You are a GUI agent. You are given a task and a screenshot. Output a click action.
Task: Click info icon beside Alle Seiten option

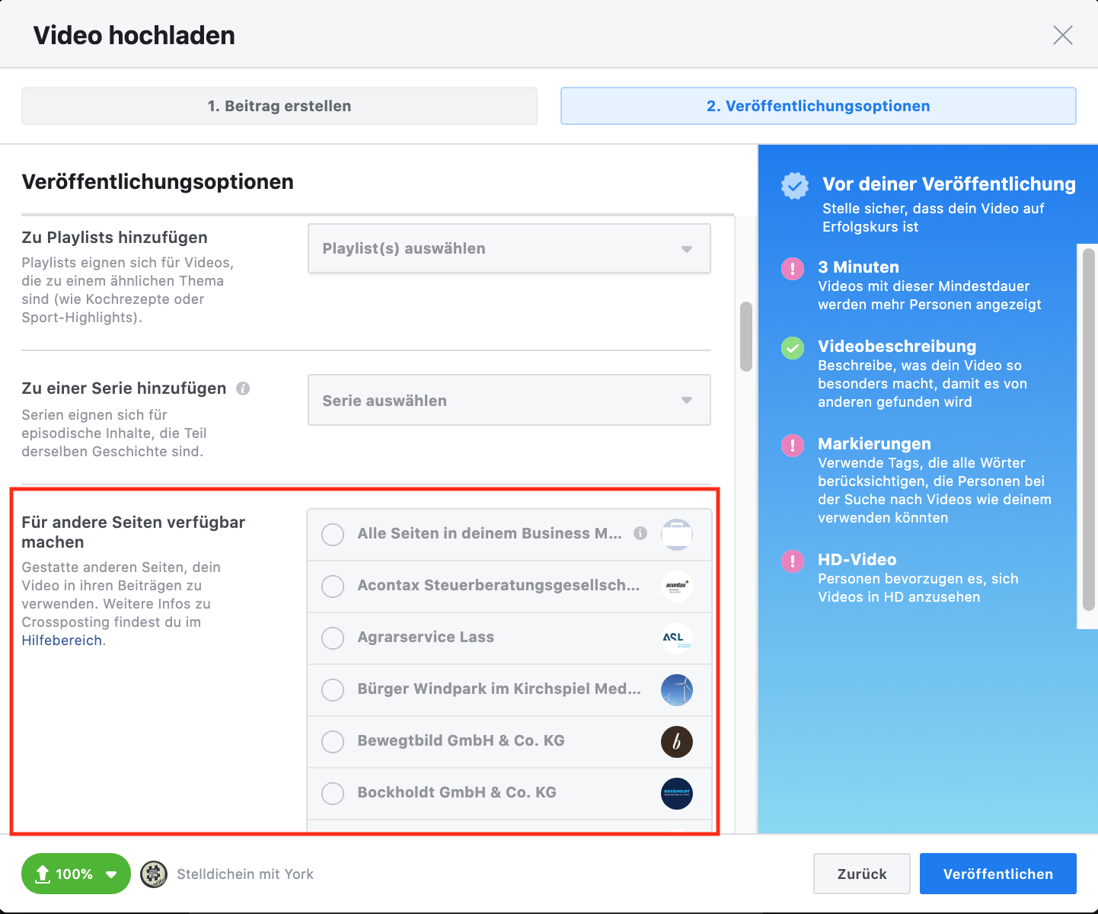coord(640,533)
